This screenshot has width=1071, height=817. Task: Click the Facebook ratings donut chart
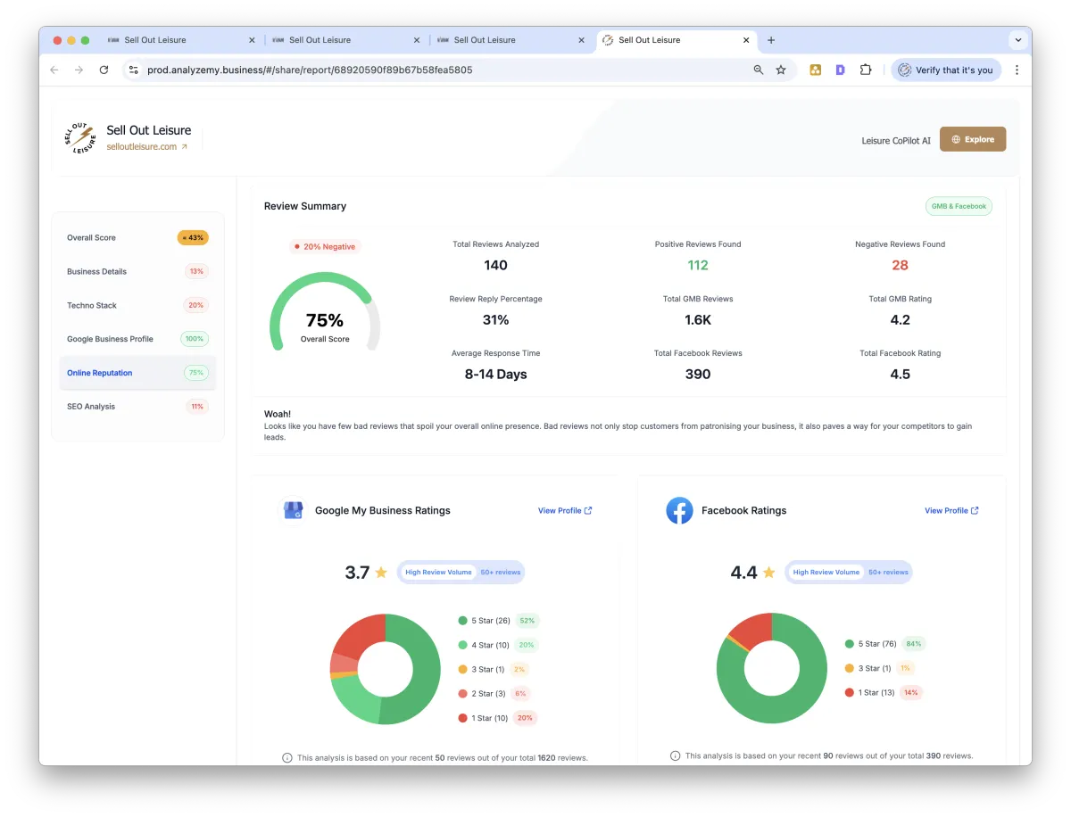(x=772, y=668)
